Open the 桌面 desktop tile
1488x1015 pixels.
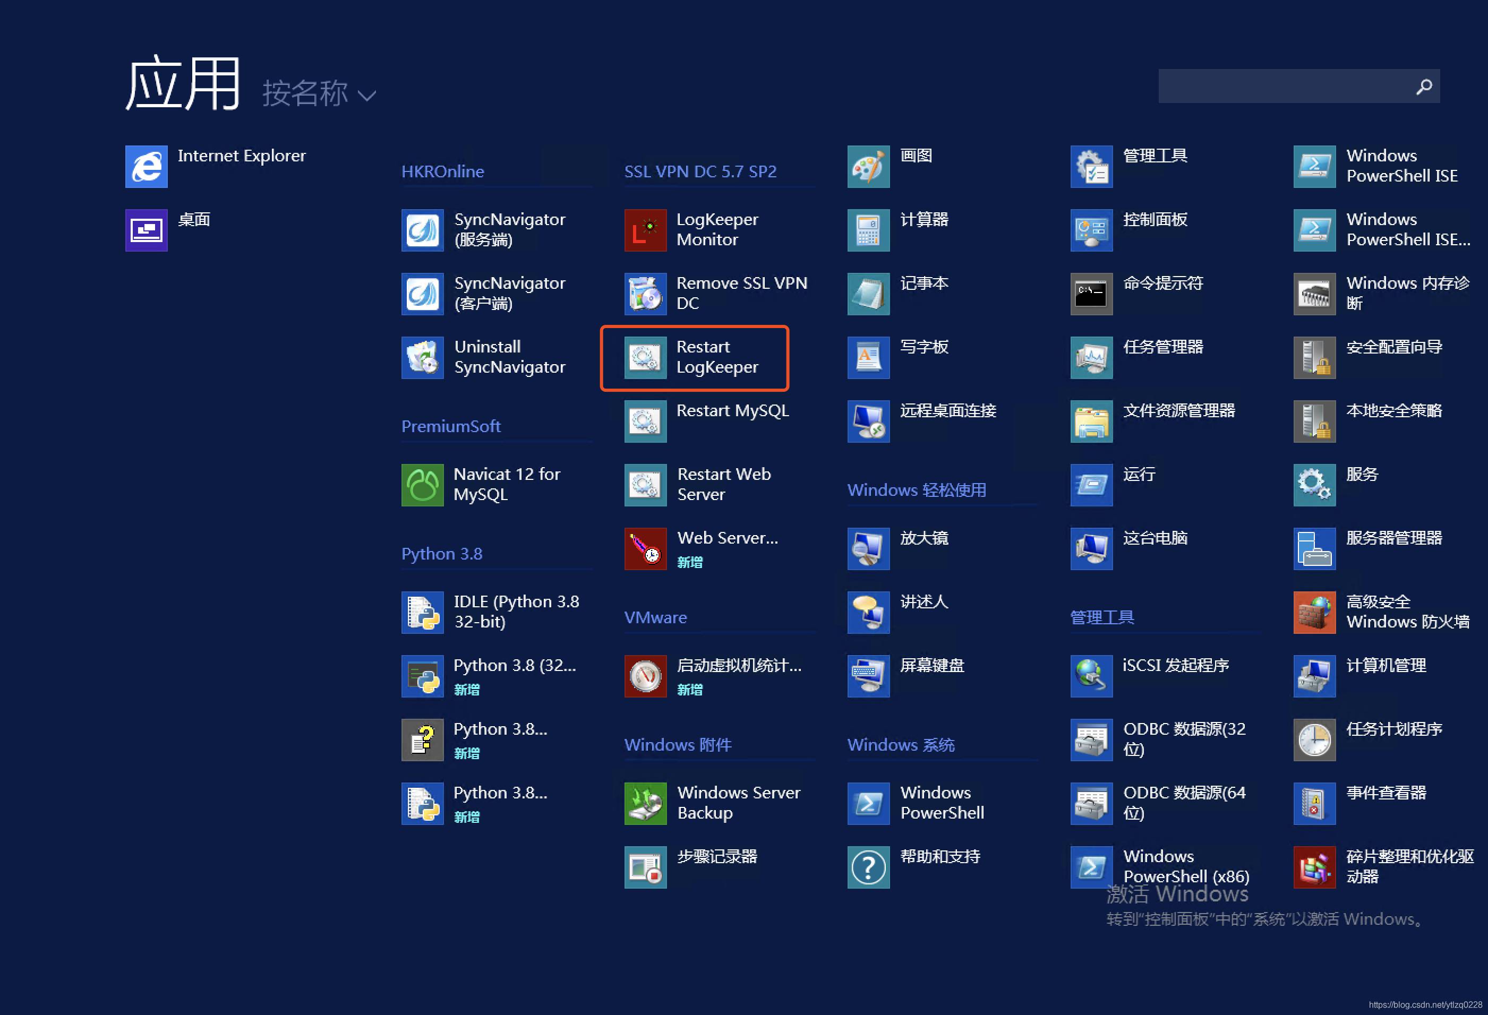coord(146,230)
